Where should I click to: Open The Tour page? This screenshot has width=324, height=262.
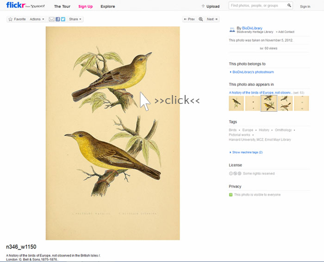click(62, 6)
